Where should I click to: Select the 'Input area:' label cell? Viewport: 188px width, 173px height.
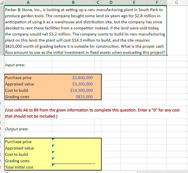point(28,65)
